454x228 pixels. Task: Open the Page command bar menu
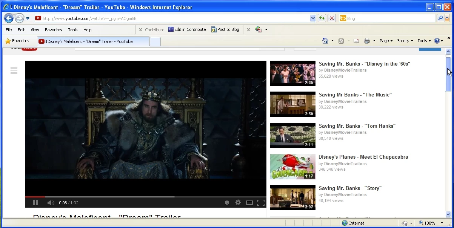pyautogui.click(x=386, y=41)
